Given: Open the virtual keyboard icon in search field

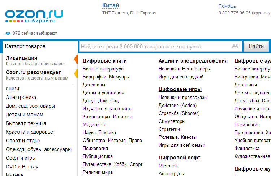Looking at the screenshot, I should (235, 46).
